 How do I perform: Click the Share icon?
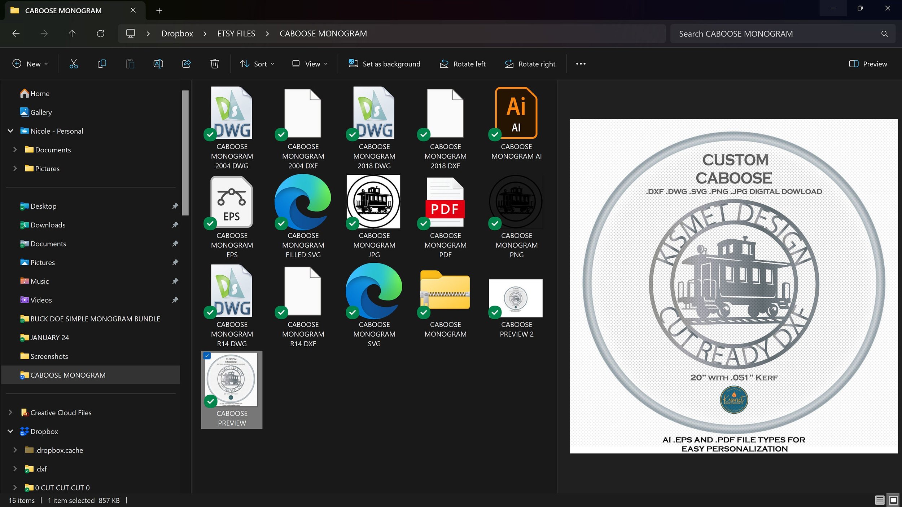(x=187, y=64)
